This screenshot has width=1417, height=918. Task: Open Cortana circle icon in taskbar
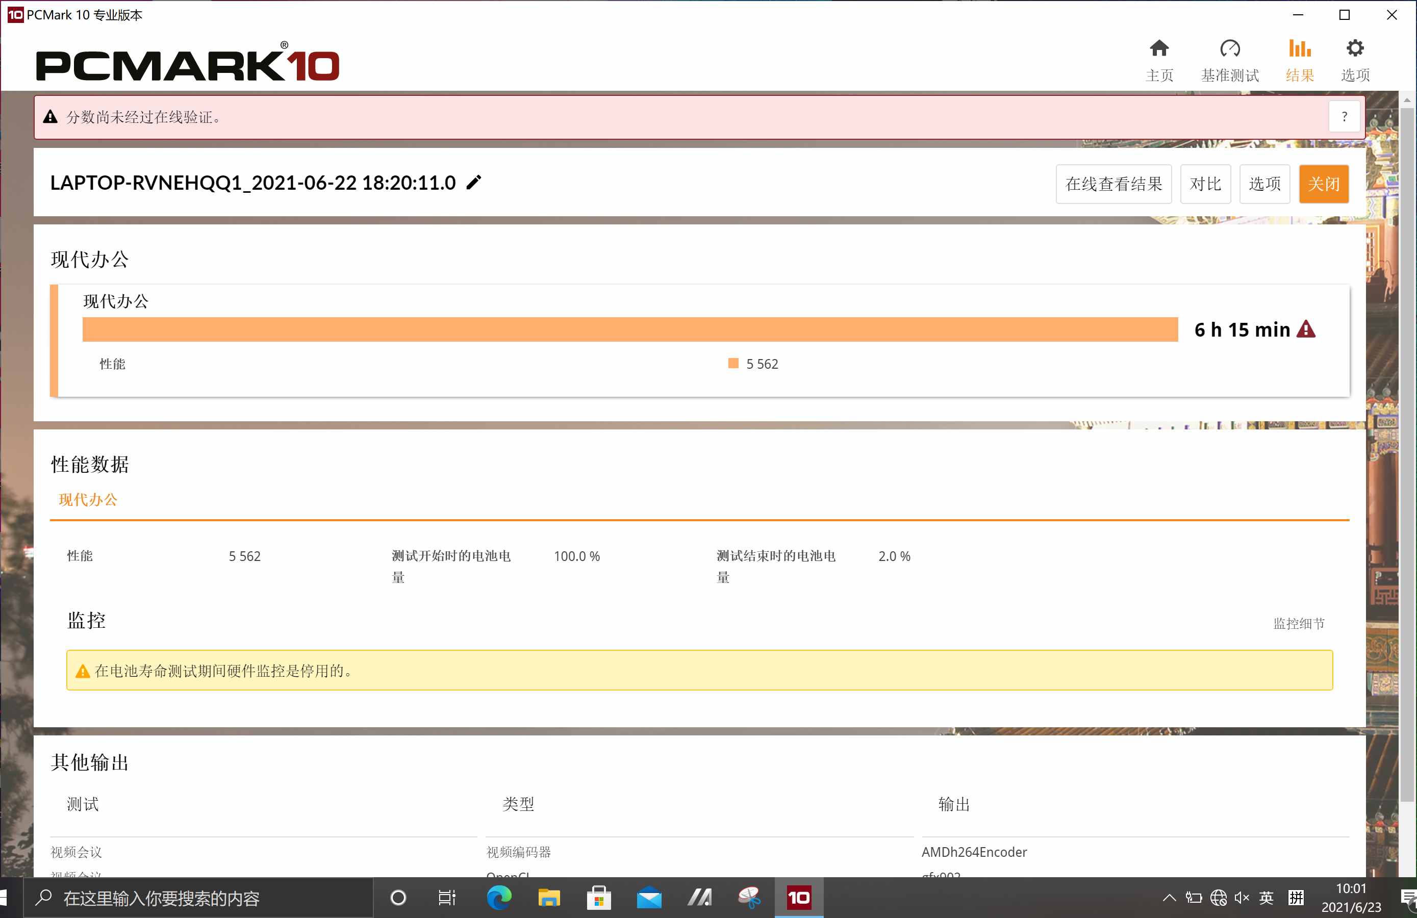[x=398, y=898]
